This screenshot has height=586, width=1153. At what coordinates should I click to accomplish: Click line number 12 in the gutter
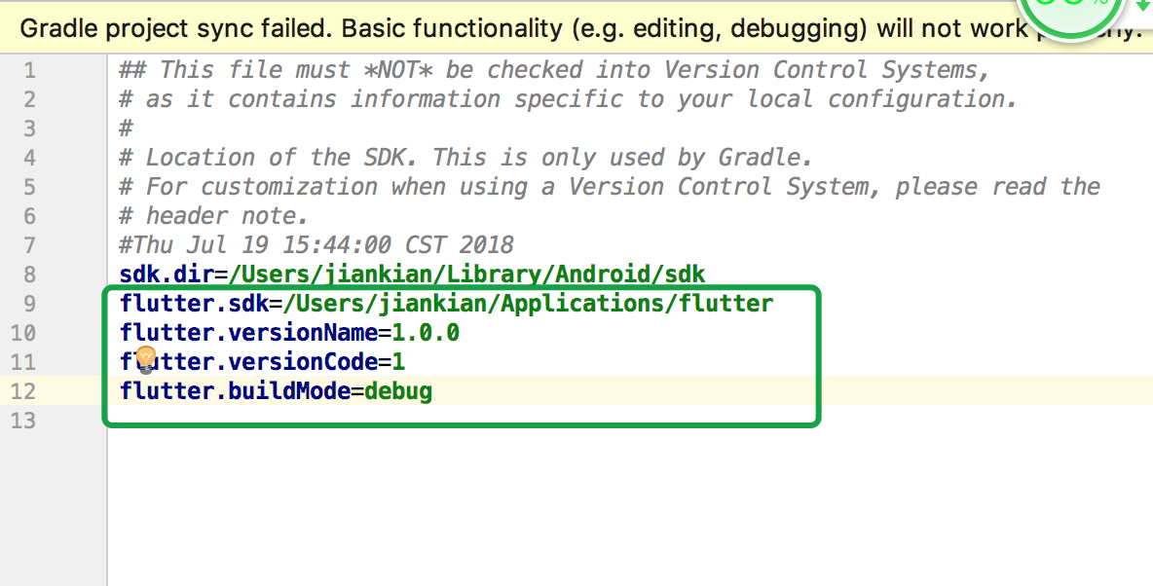22,391
